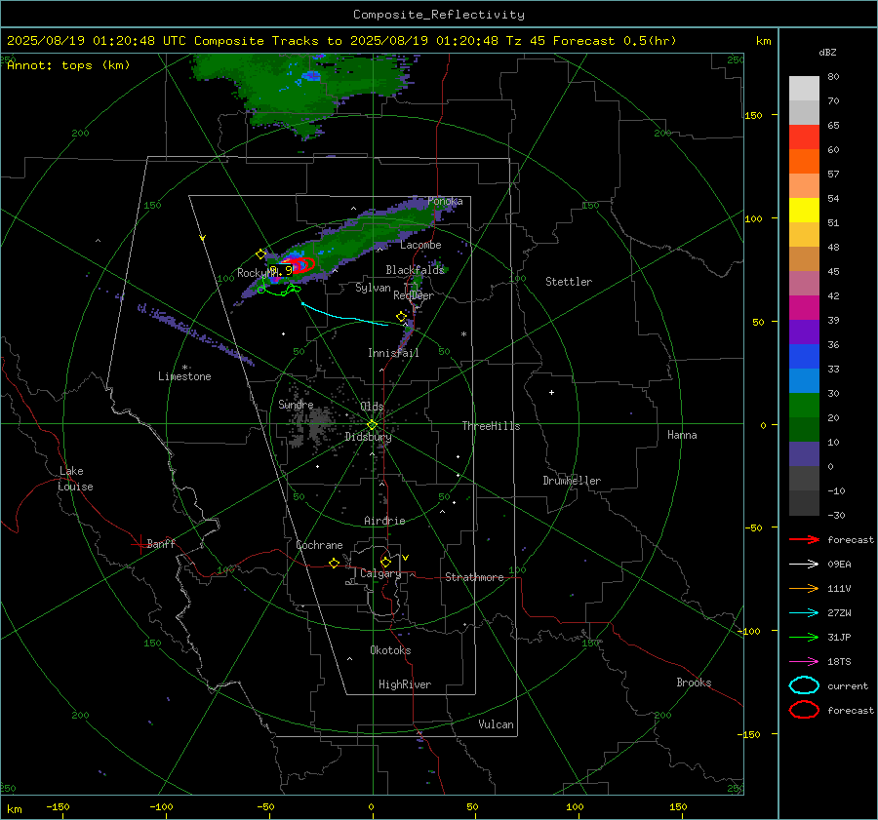Viewport: 878px width, 820px height.
Task: Click the cyan current ellipse legend symbol
Action: (x=804, y=685)
